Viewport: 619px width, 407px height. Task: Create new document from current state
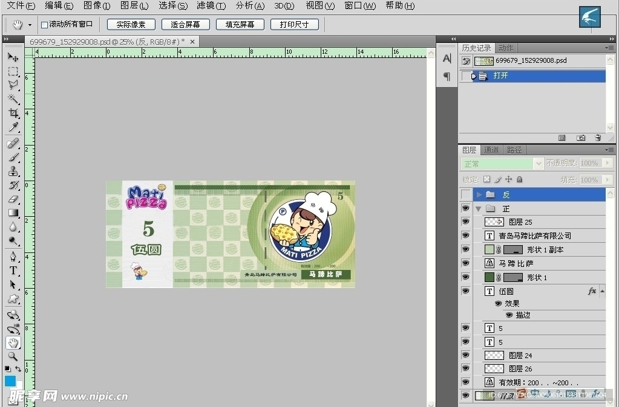(562, 138)
